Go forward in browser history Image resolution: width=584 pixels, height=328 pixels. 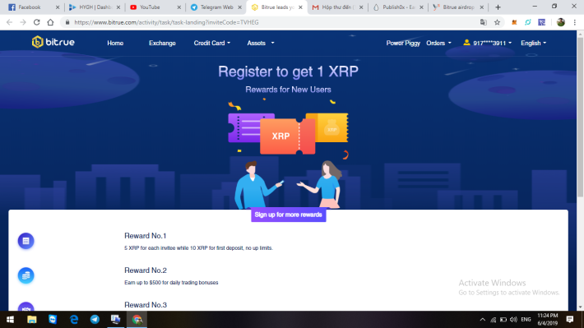click(x=23, y=22)
